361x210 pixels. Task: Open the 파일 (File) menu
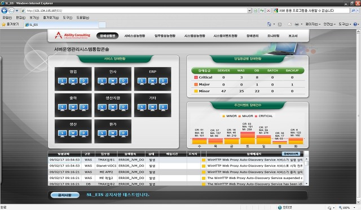click(7, 17)
